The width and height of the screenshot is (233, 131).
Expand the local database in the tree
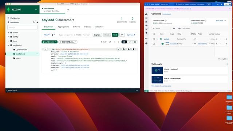tap(8, 41)
